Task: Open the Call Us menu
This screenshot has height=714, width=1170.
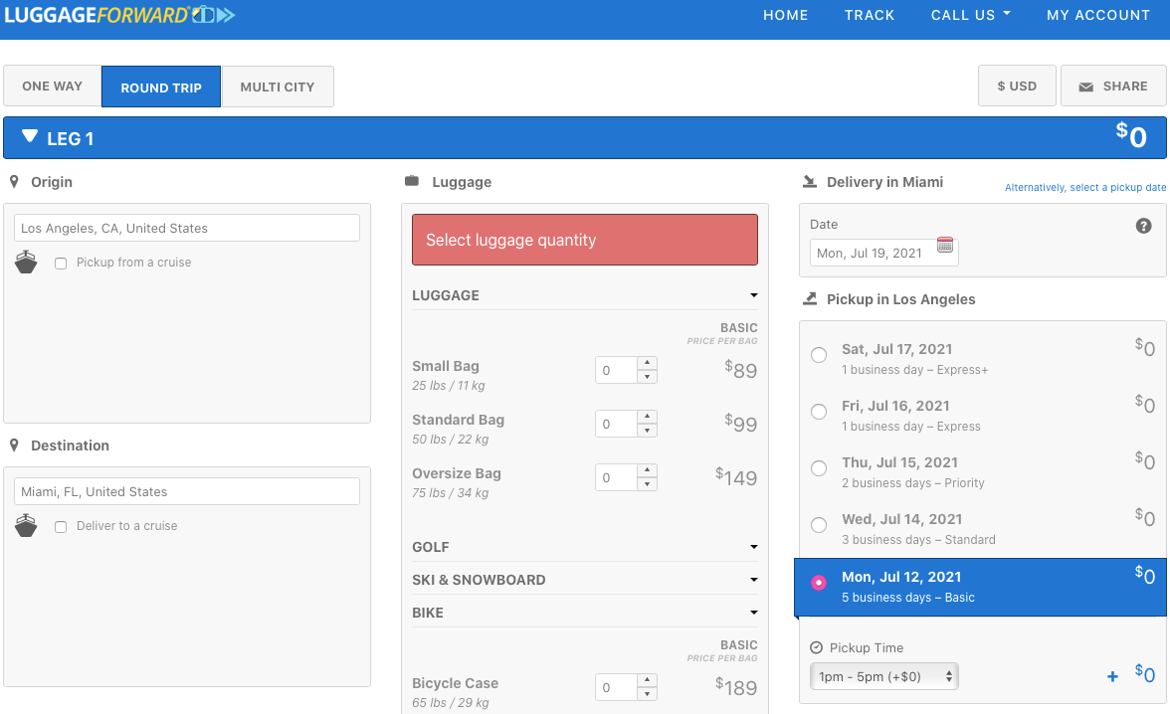Action: 970,15
